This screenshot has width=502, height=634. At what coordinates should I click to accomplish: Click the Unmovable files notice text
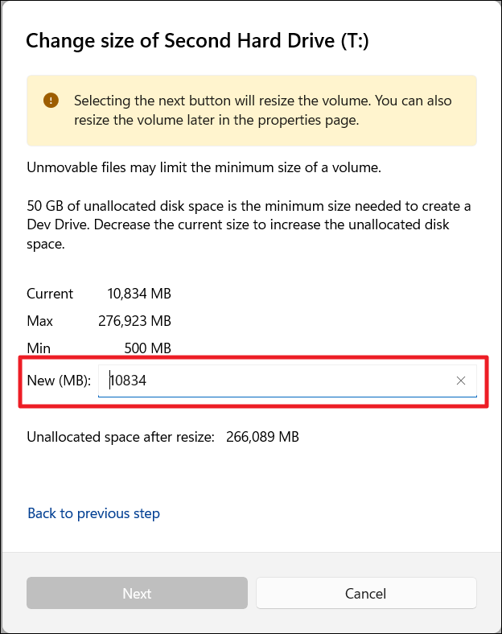point(203,168)
